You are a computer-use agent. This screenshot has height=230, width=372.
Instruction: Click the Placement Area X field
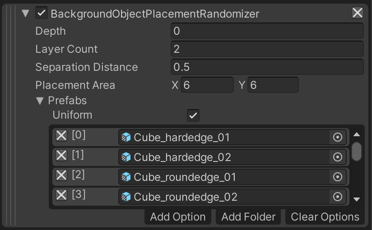point(207,85)
